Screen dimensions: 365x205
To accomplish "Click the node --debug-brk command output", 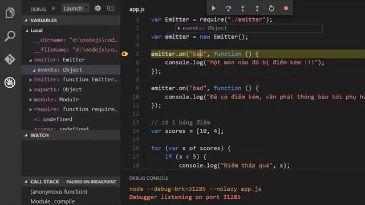I will [195, 189].
